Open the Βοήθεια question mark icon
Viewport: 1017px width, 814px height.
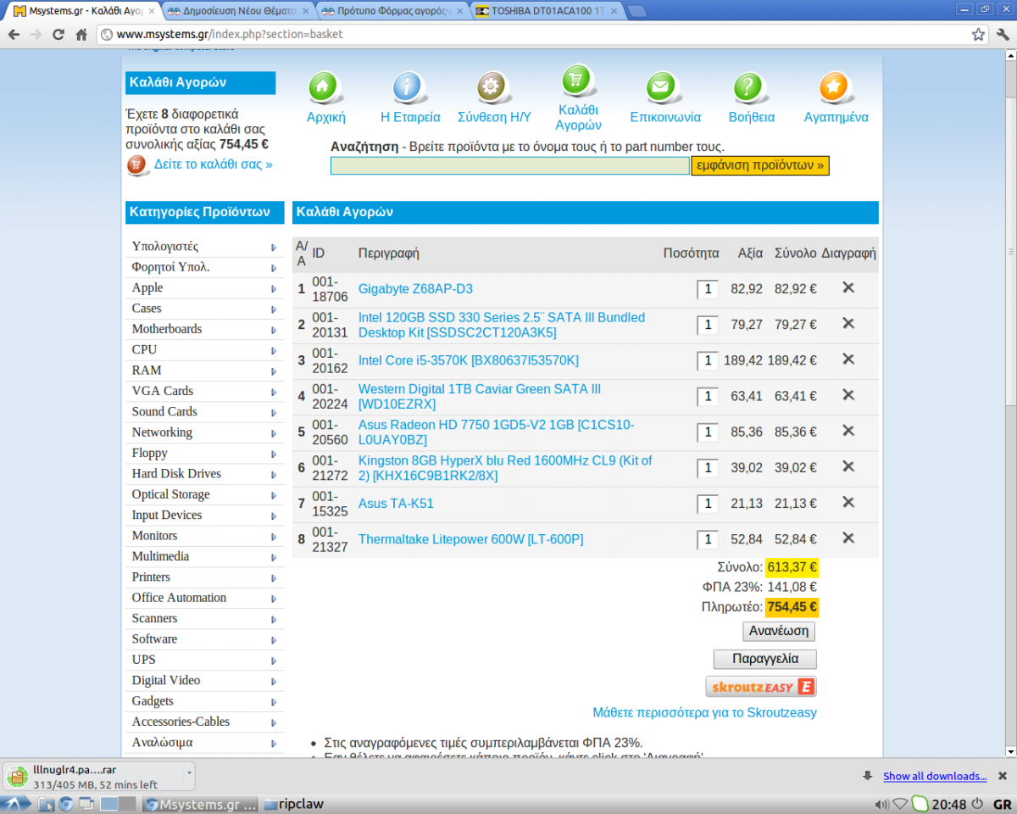[751, 87]
